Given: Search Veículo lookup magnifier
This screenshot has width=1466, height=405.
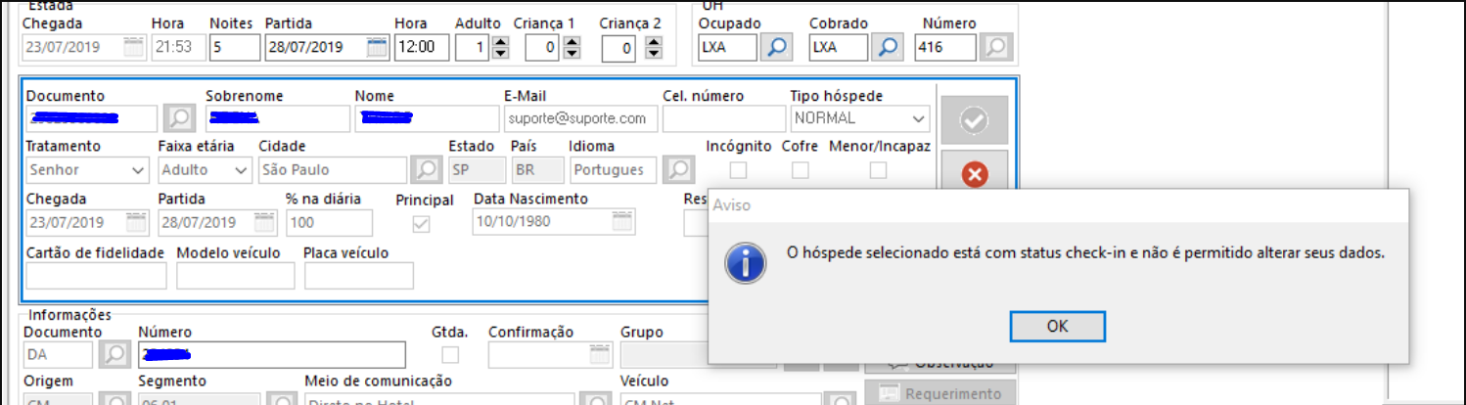Looking at the screenshot, I should [x=840, y=399].
